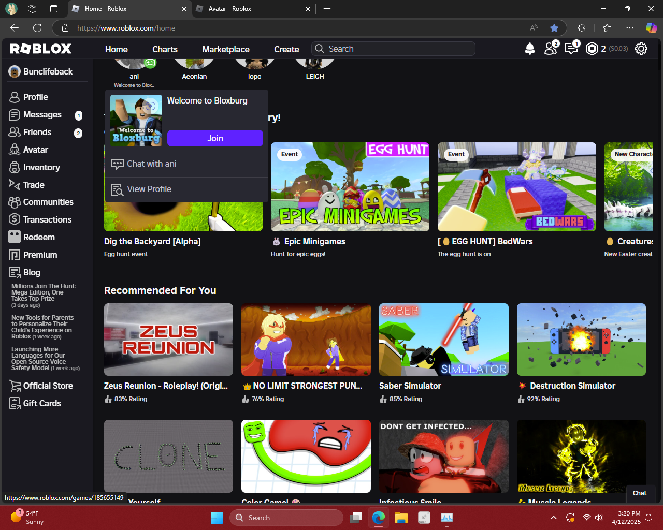Select Chat with ani
Viewport: 663px width, 530px height.
tap(186, 164)
